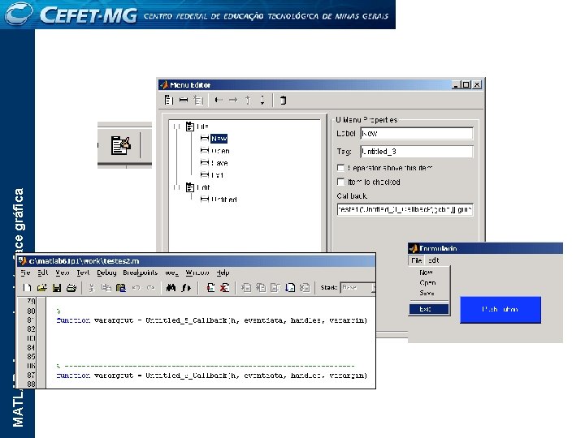
Task: Click the Open file icon in testes2.m editor
Action: [41, 287]
